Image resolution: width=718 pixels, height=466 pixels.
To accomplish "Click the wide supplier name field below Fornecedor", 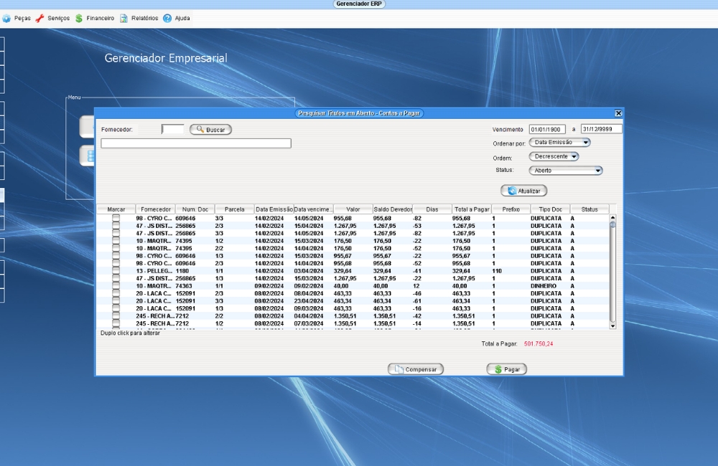I will (x=196, y=143).
